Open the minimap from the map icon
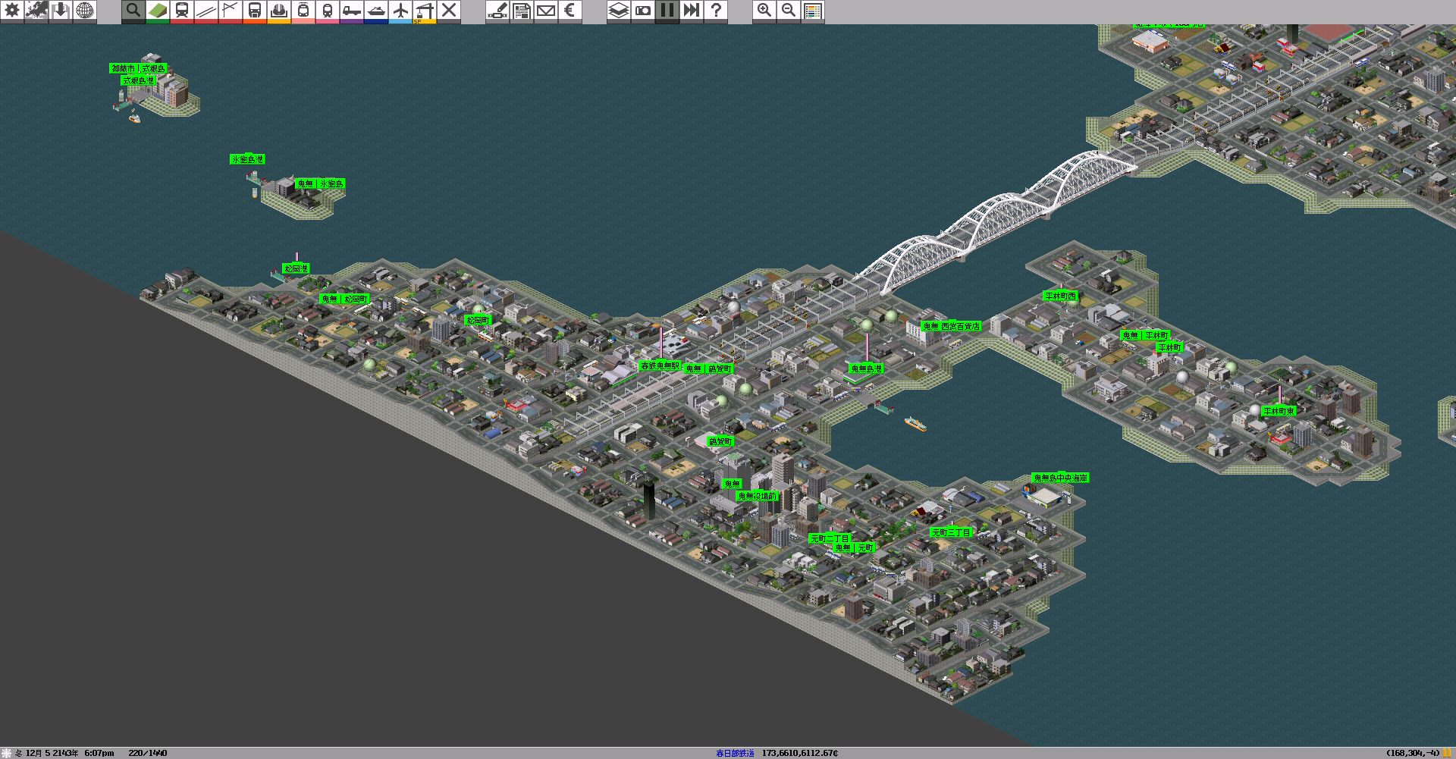The width and height of the screenshot is (1456, 759). click(36, 11)
